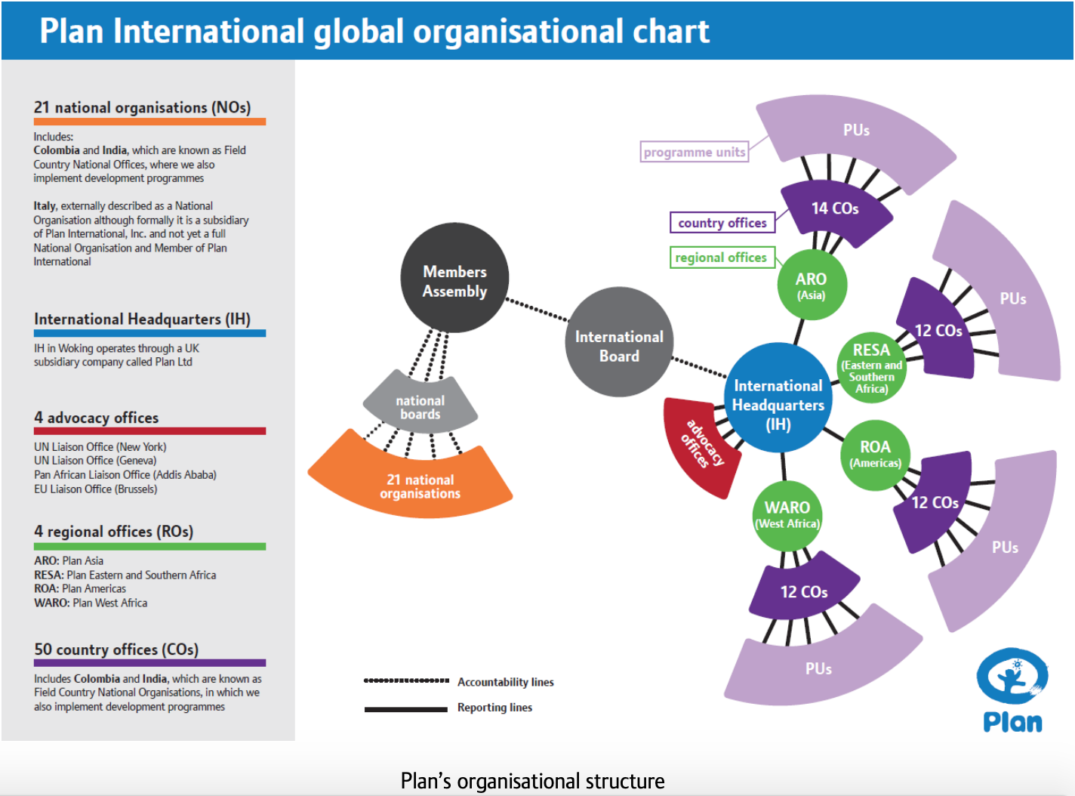The width and height of the screenshot is (1075, 796).
Task: Click the green ARO (Asia) circle
Action: click(812, 285)
